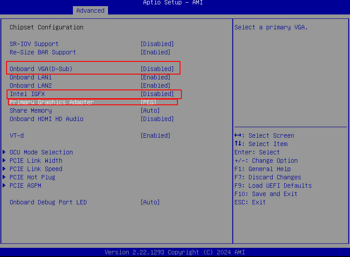Enter the OCU Mode Selection submenu
Screen dimensions: 350x257
[x=41, y=152]
